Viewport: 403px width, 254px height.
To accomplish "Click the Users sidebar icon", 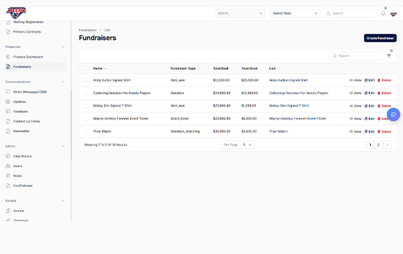I will point(8,166).
